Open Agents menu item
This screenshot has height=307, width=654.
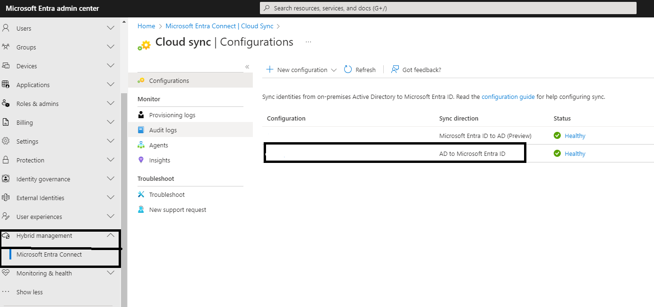click(190, 145)
